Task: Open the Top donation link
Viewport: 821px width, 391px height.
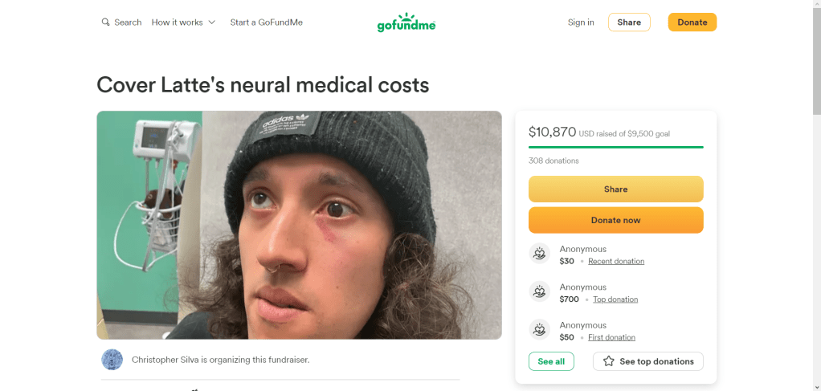Action: [615, 299]
